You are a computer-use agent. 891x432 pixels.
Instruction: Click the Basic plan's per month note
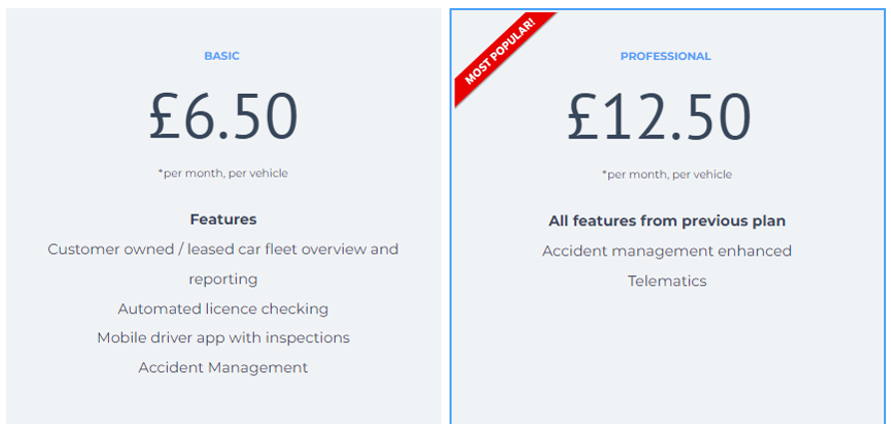(x=223, y=174)
